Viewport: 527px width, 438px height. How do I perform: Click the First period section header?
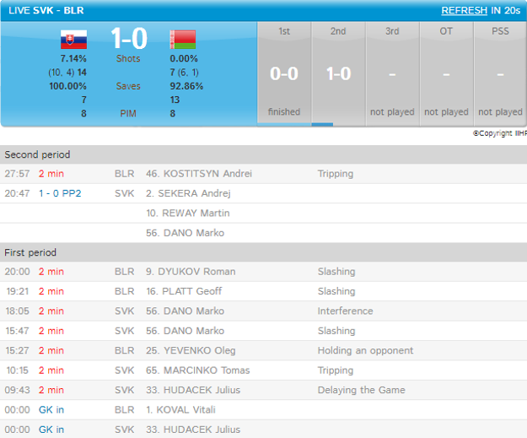(263, 252)
